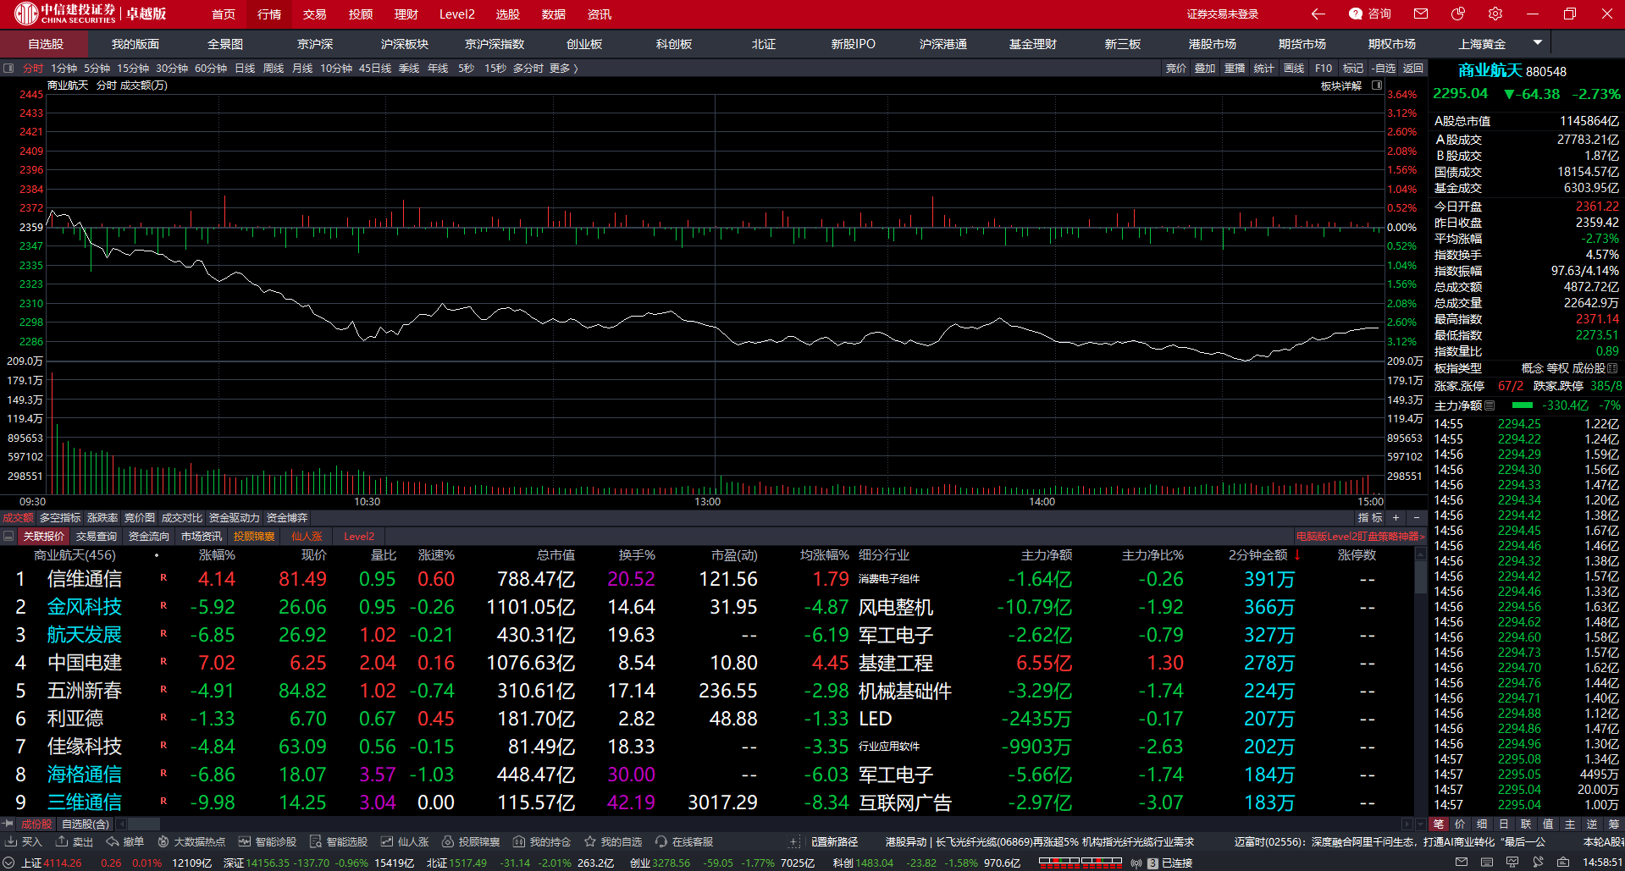Image resolution: width=1625 pixels, height=871 pixels.
Task: Open settings gear in title bar
Action: pos(1495,14)
